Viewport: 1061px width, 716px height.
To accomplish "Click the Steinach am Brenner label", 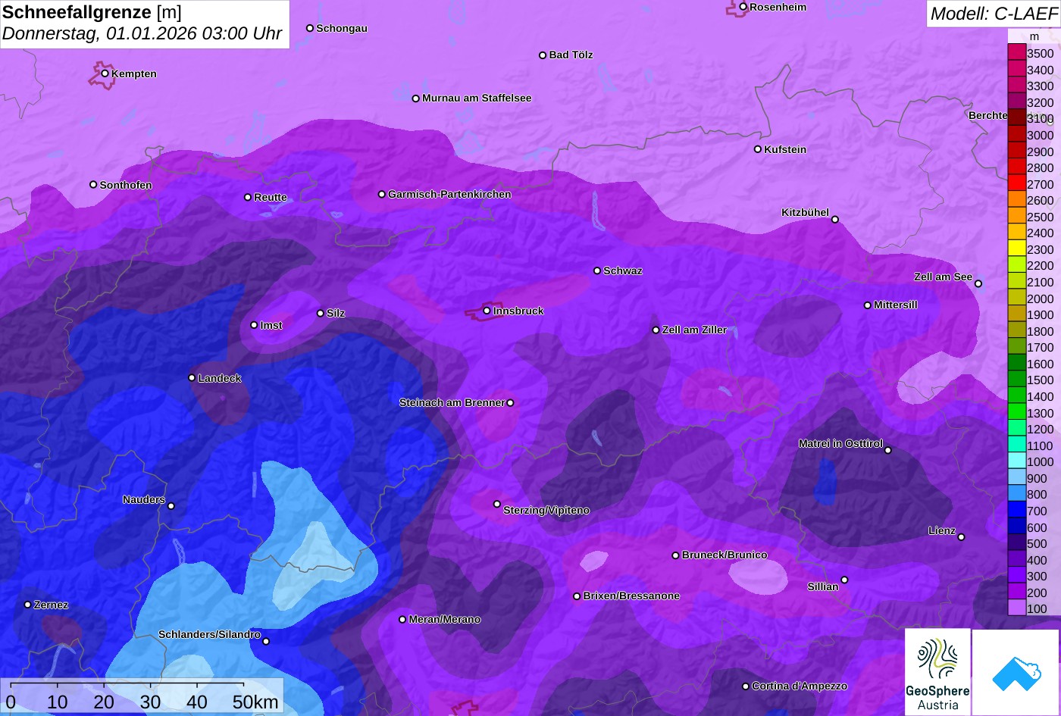I will point(452,403).
